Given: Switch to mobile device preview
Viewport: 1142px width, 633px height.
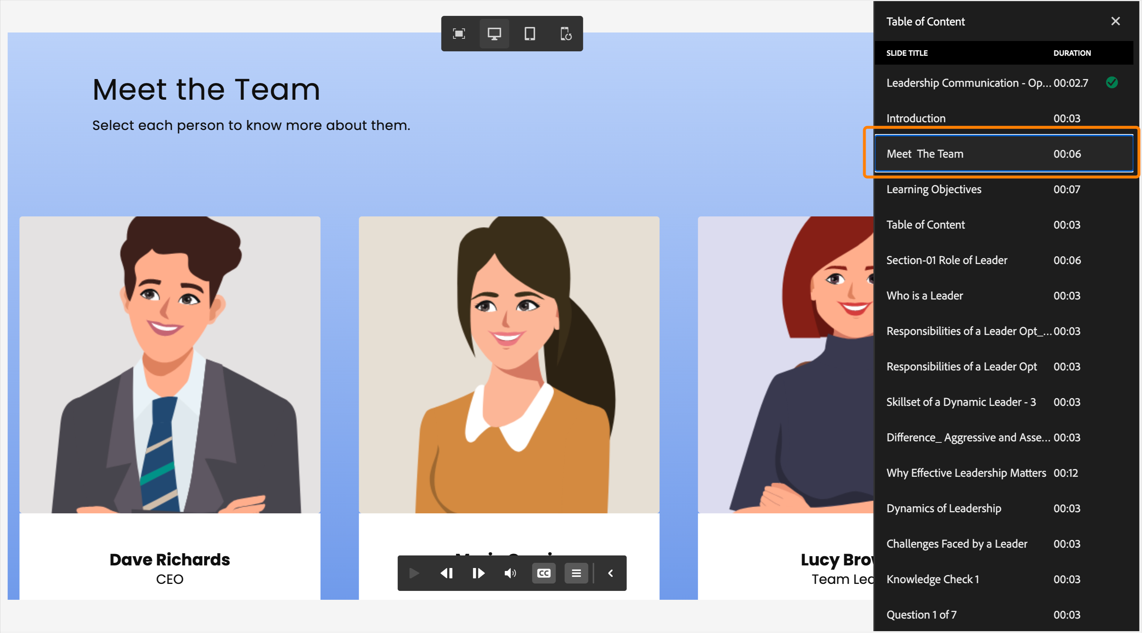Looking at the screenshot, I should point(530,33).
